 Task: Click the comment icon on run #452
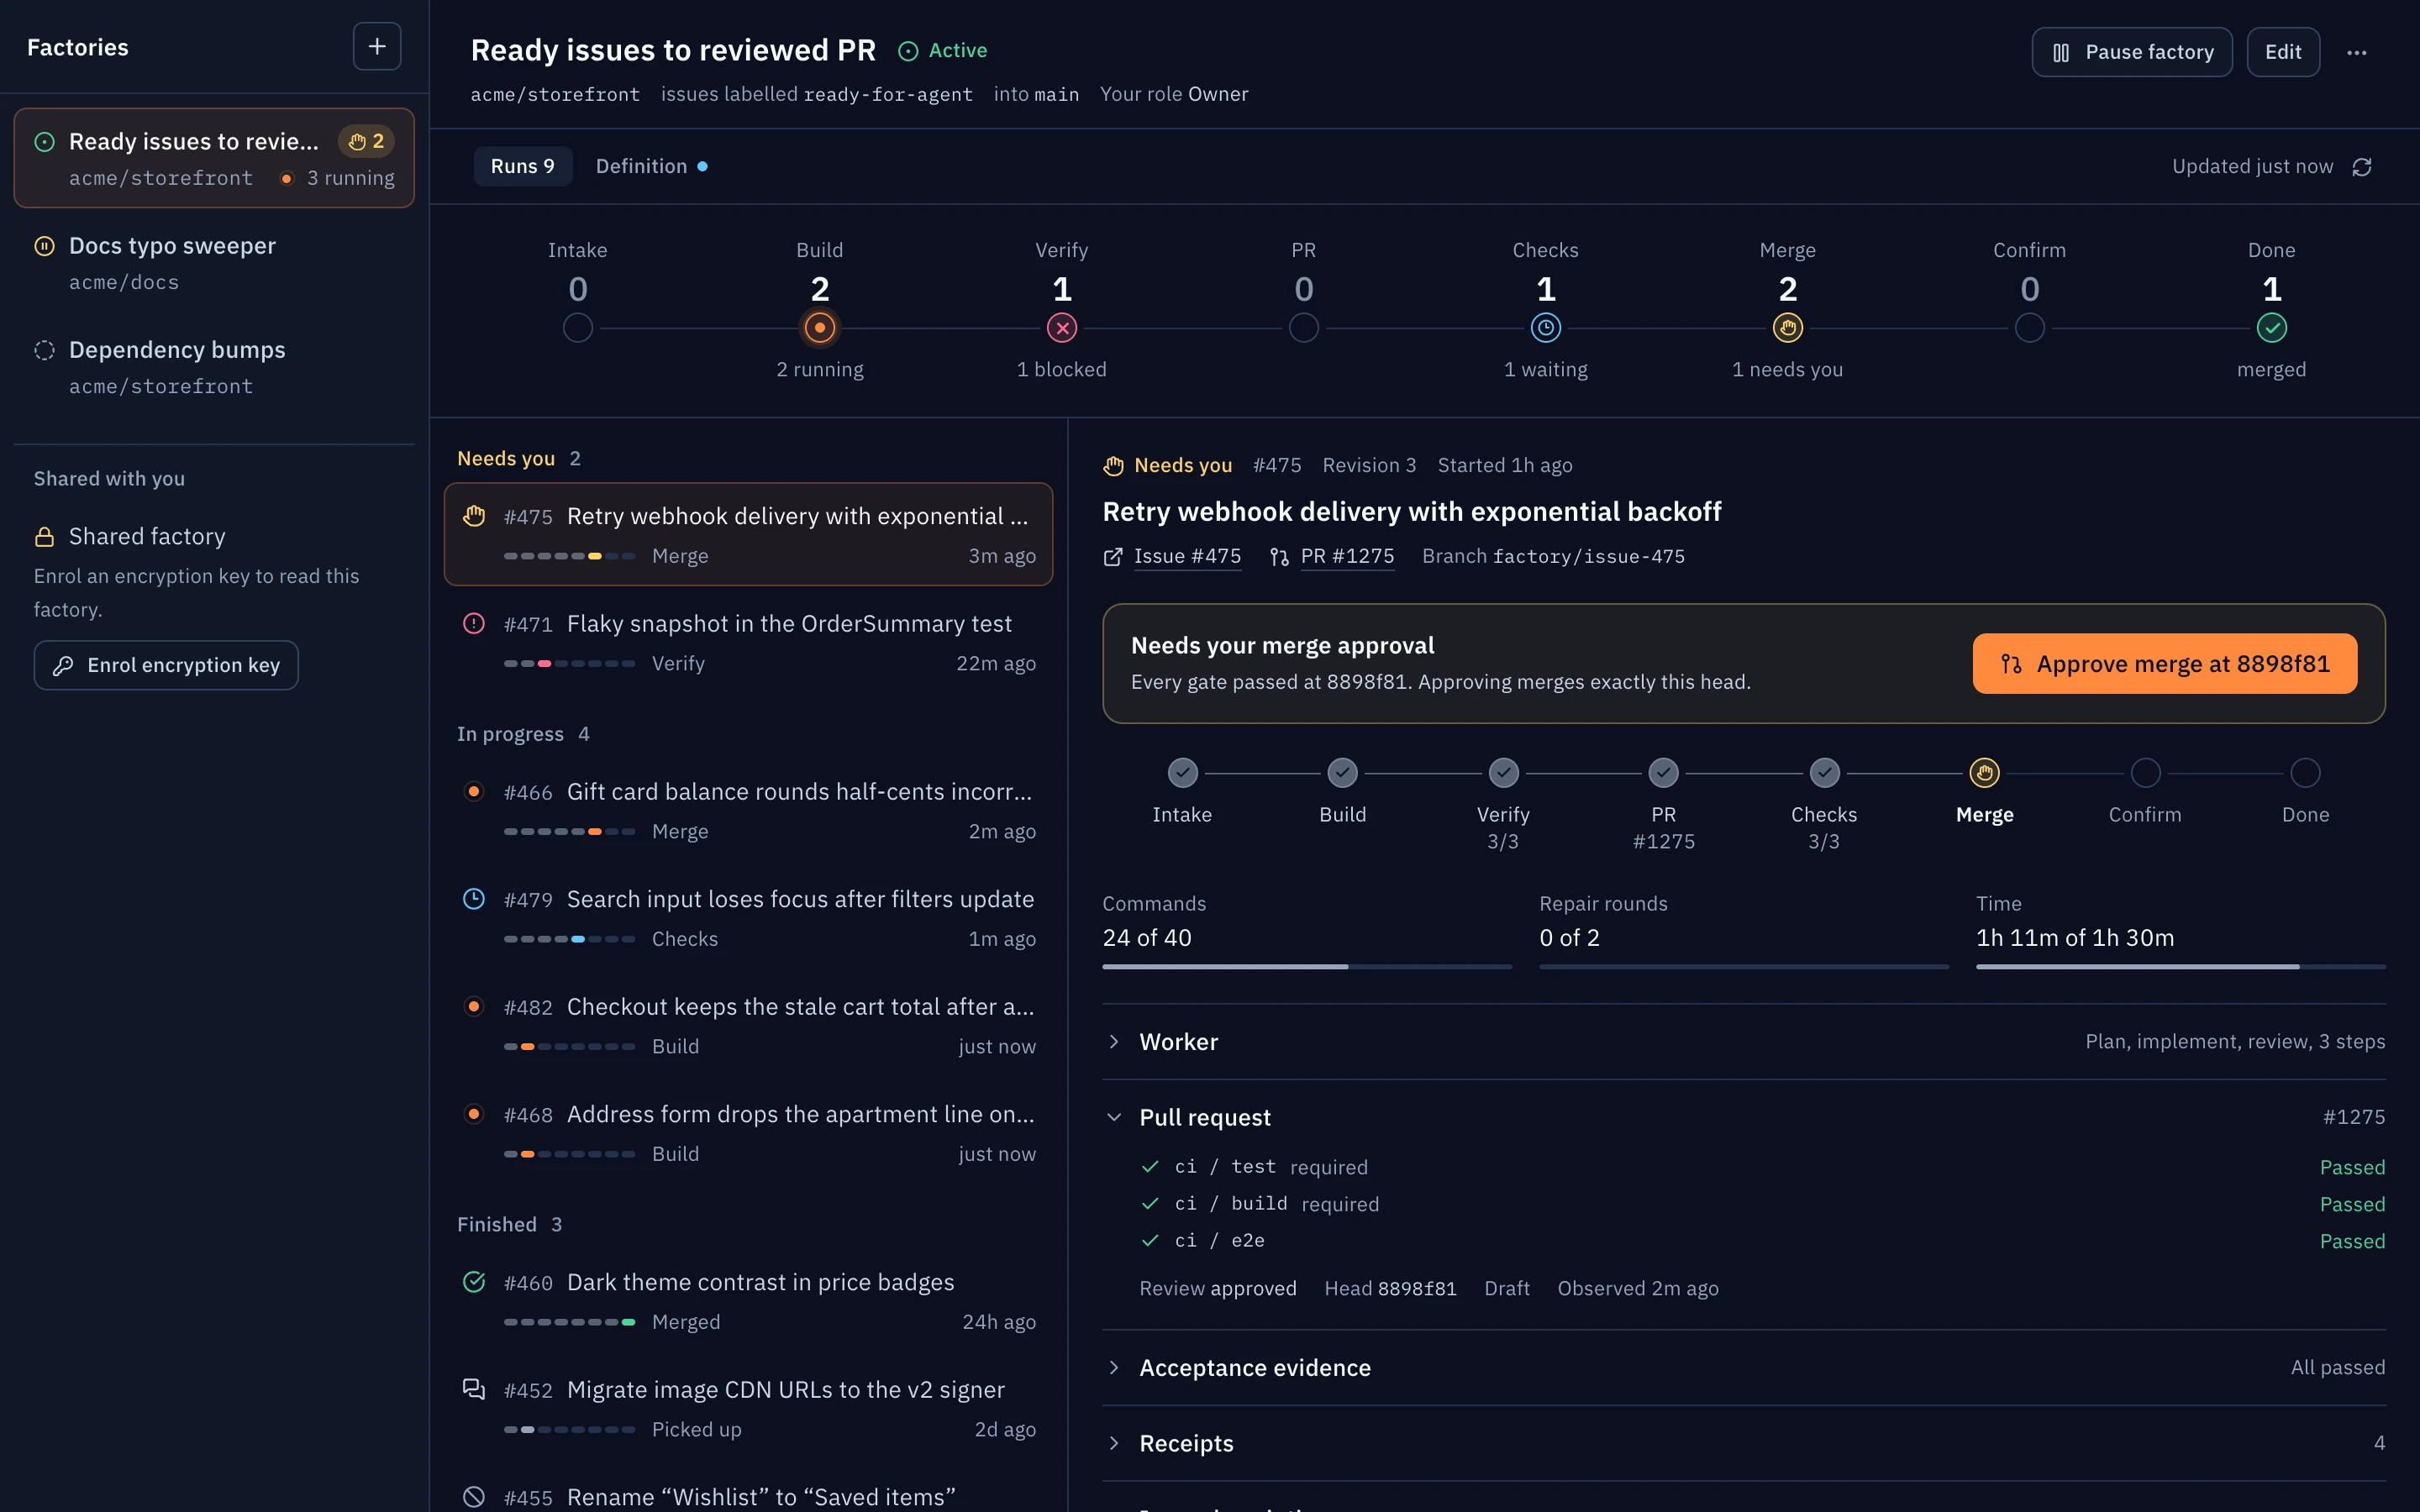[x=474, y=1389]
